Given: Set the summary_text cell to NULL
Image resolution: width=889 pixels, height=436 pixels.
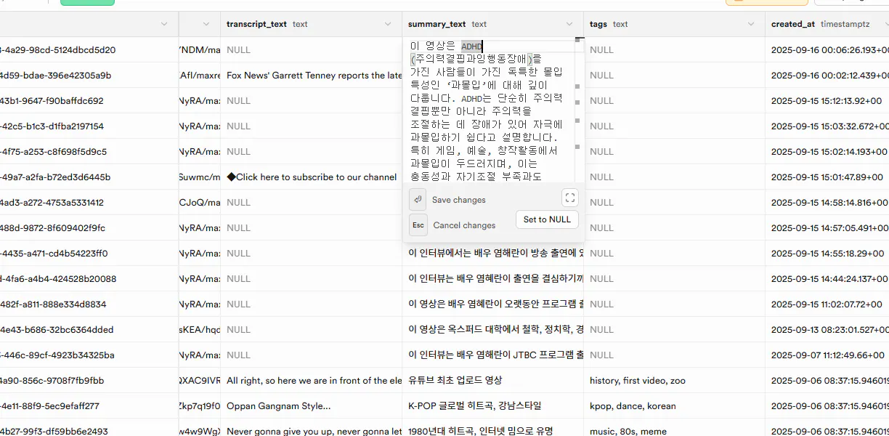Looking at the screenshot, I should coord(547,219).
